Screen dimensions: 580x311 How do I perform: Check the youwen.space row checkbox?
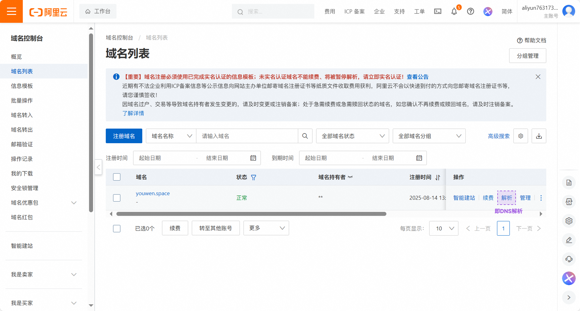point(117,198)
